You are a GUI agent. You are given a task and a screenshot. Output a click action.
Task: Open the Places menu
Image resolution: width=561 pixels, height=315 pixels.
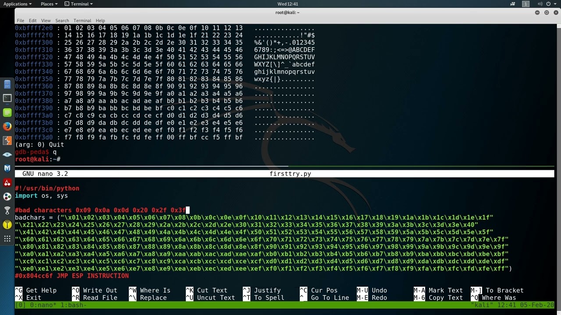pyautogui.click(x=49, y=4)
